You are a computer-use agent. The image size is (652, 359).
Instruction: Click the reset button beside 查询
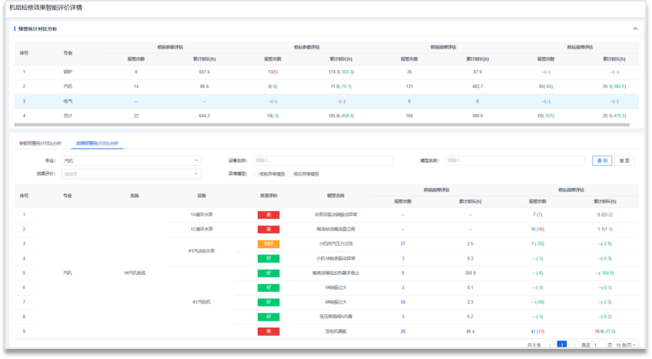624,160
